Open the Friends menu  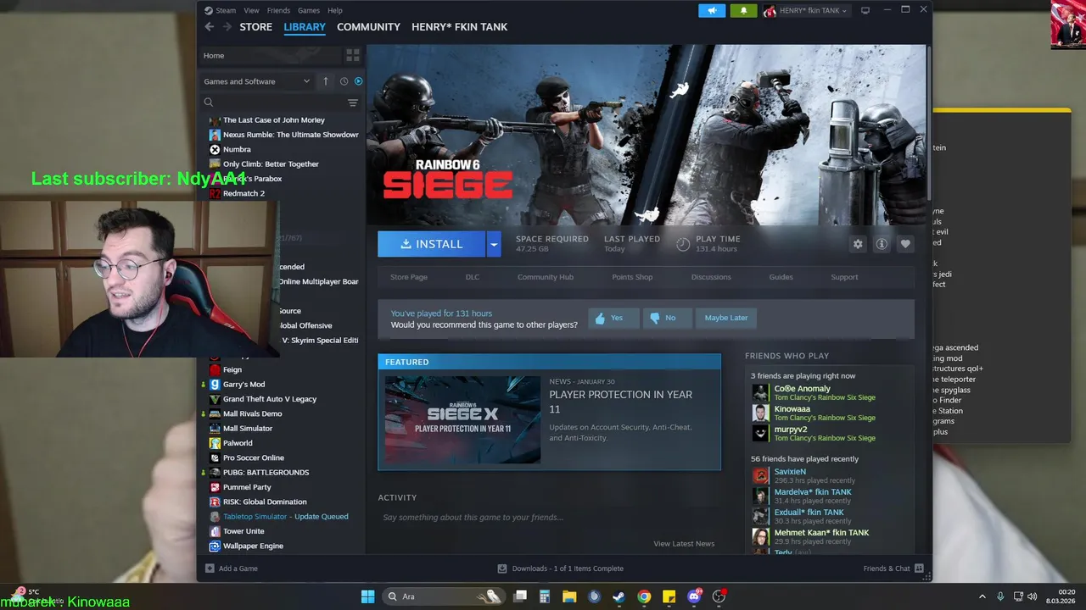pos(278,10)
